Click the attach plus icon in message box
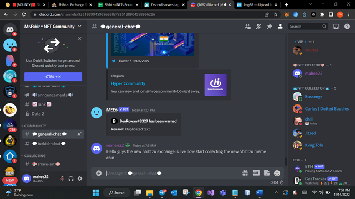355x199 pixels. coord(99,173)
